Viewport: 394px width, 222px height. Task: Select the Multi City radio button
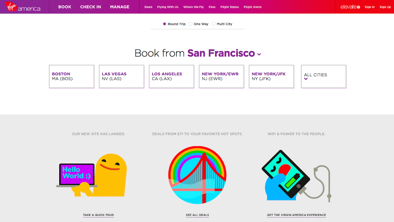pyautogui.click(x=214, y=24)
